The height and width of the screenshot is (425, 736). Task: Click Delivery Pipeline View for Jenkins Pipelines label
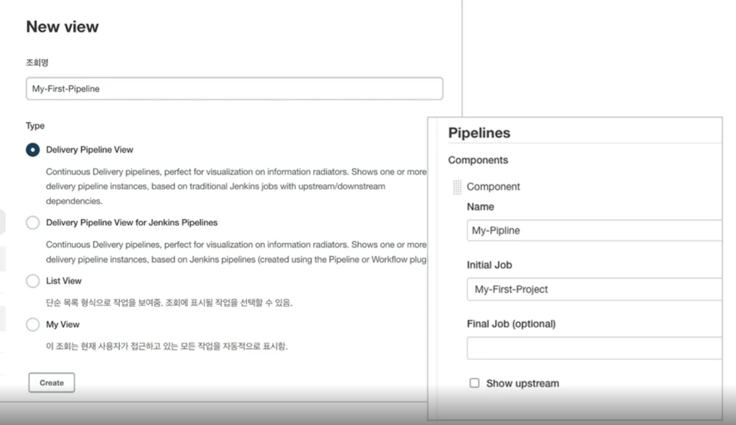(x=132, y=223)
